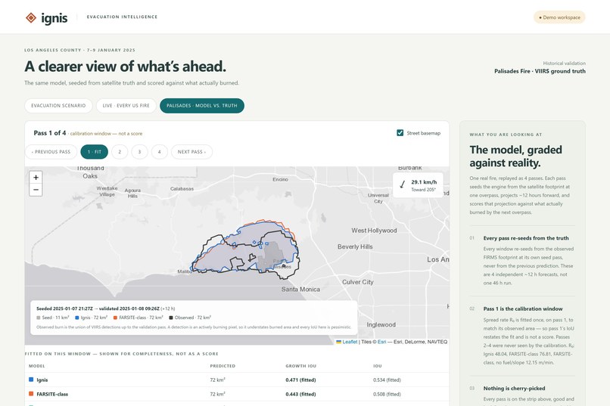The height and width of the screenshot is (406, 610).
Task: Click the Inglewood map label
Action: pos(381,325)
